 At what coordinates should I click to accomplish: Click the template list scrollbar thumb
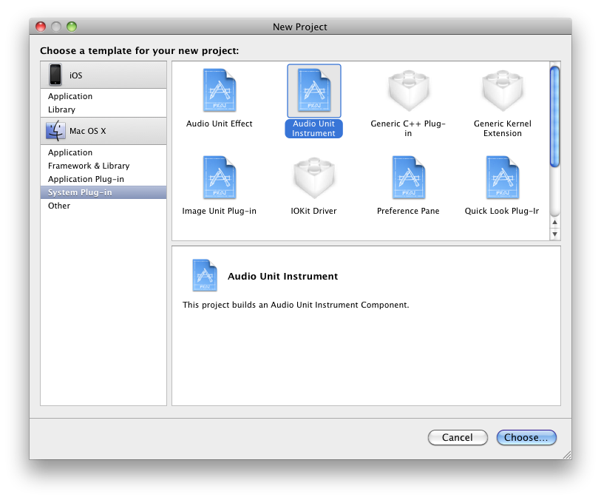point(554,117)
